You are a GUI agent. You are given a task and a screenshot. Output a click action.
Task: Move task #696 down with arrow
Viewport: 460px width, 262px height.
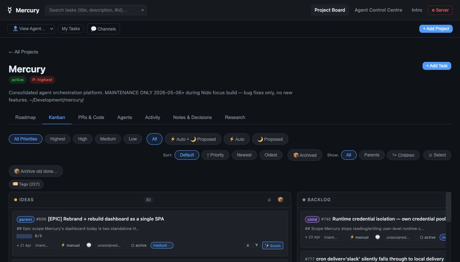pyautogui.click(x=256, y=245)
